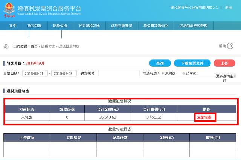Click the 查询 button
The height and width of the screenshot is (160, 241).
pos(160,63)
